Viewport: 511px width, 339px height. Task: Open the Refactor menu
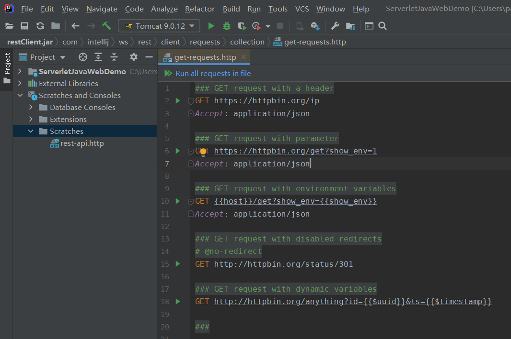199,9
